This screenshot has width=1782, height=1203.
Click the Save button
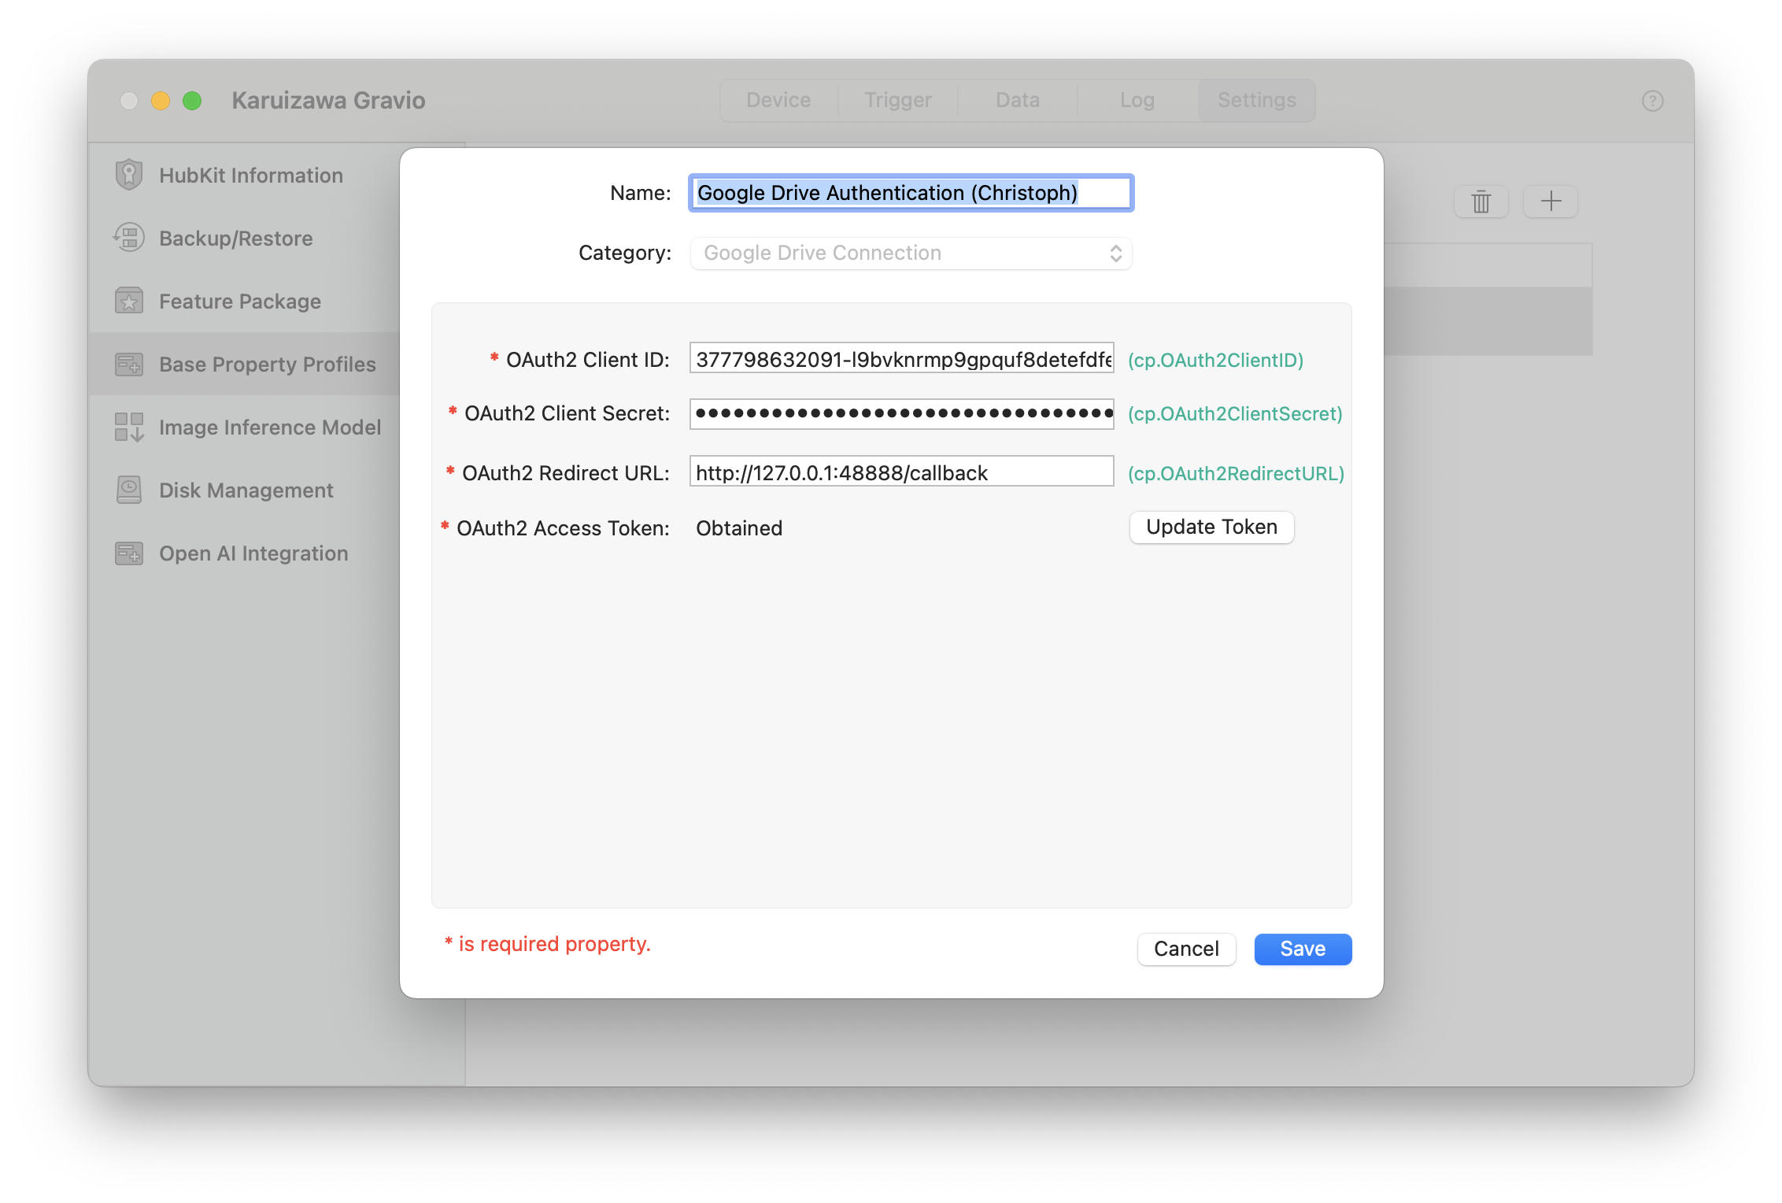[x=1303, y=949]
